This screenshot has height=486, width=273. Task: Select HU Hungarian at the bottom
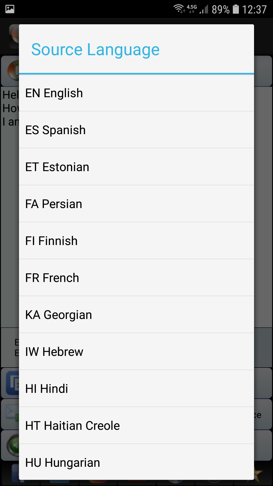click(136, 462)
